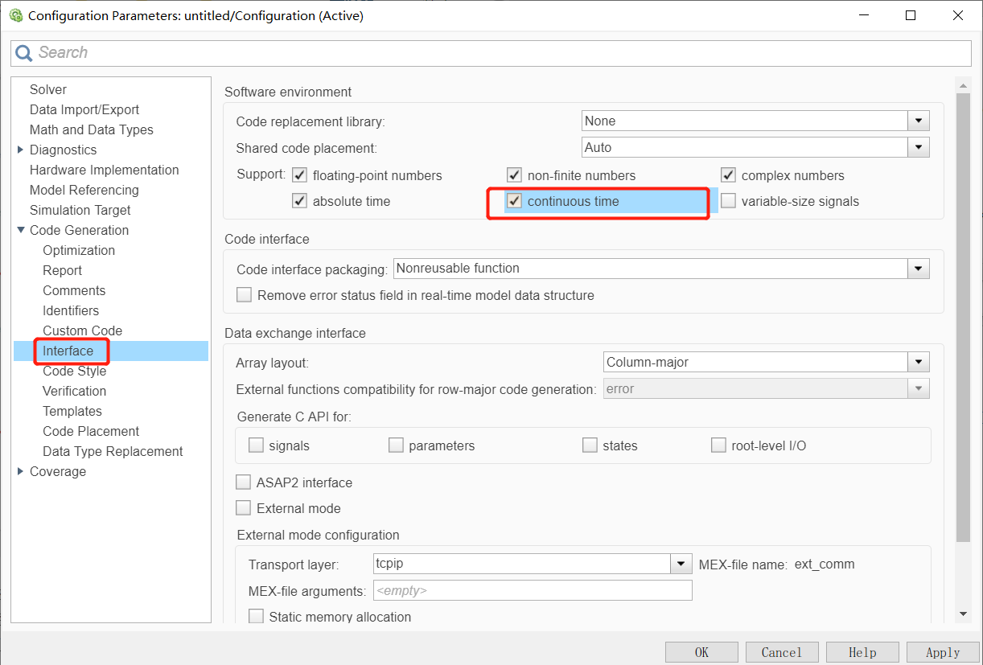Viewport: 983px width, 665px height.
Task: Open Custom Code pane
Action: coord(83,330)
